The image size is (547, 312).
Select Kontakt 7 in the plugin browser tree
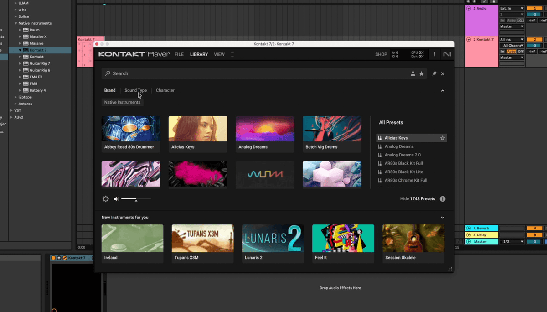click(38, 50)
